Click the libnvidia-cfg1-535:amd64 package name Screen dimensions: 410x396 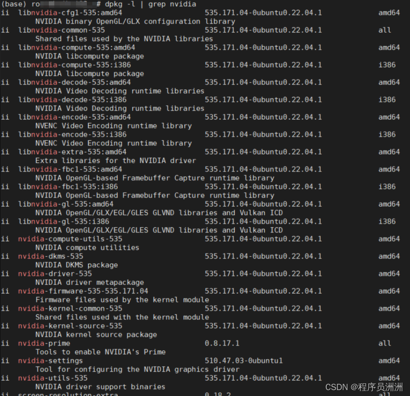pyautogui.click(x=70, y=13)
